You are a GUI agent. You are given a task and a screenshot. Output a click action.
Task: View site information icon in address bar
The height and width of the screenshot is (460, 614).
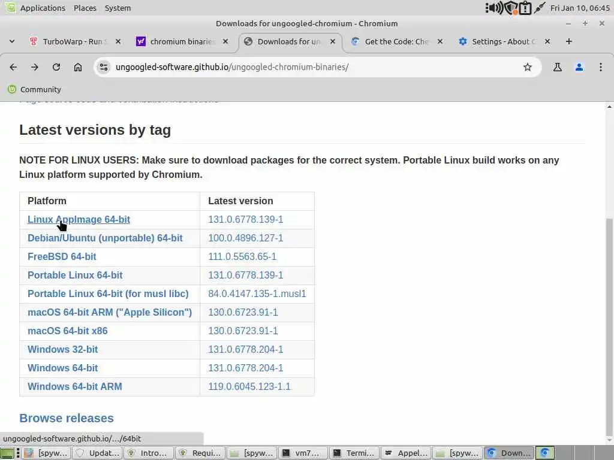[x=104, y=67]
